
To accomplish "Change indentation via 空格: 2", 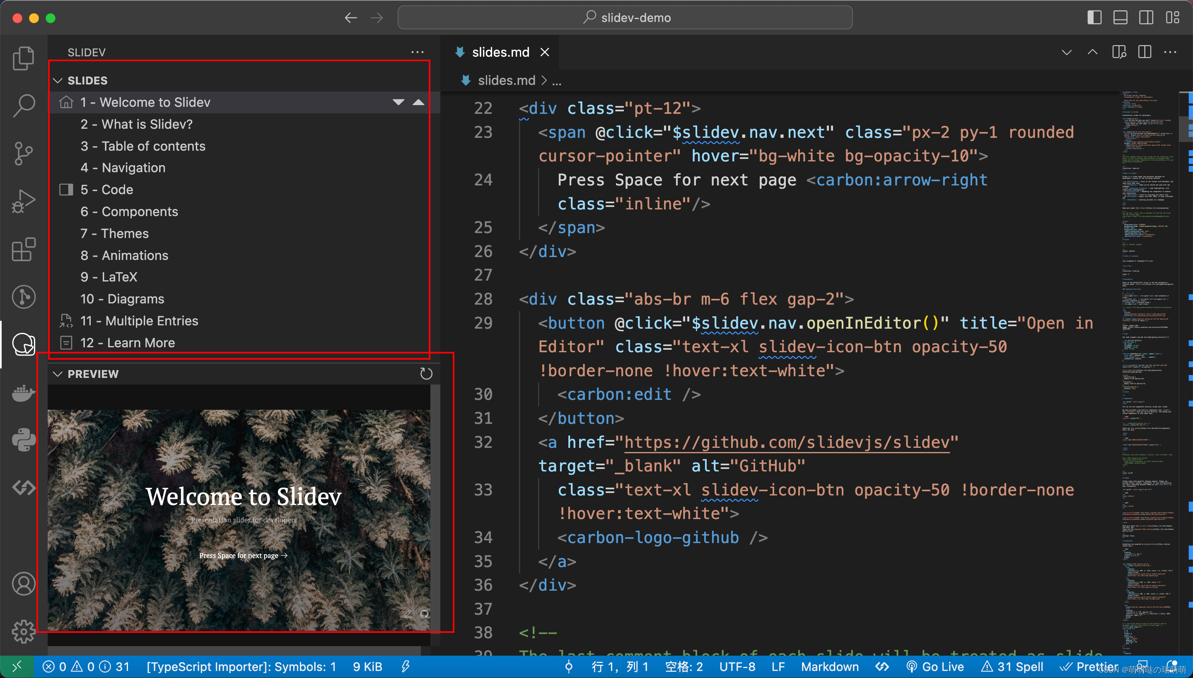I will (683, 666).
